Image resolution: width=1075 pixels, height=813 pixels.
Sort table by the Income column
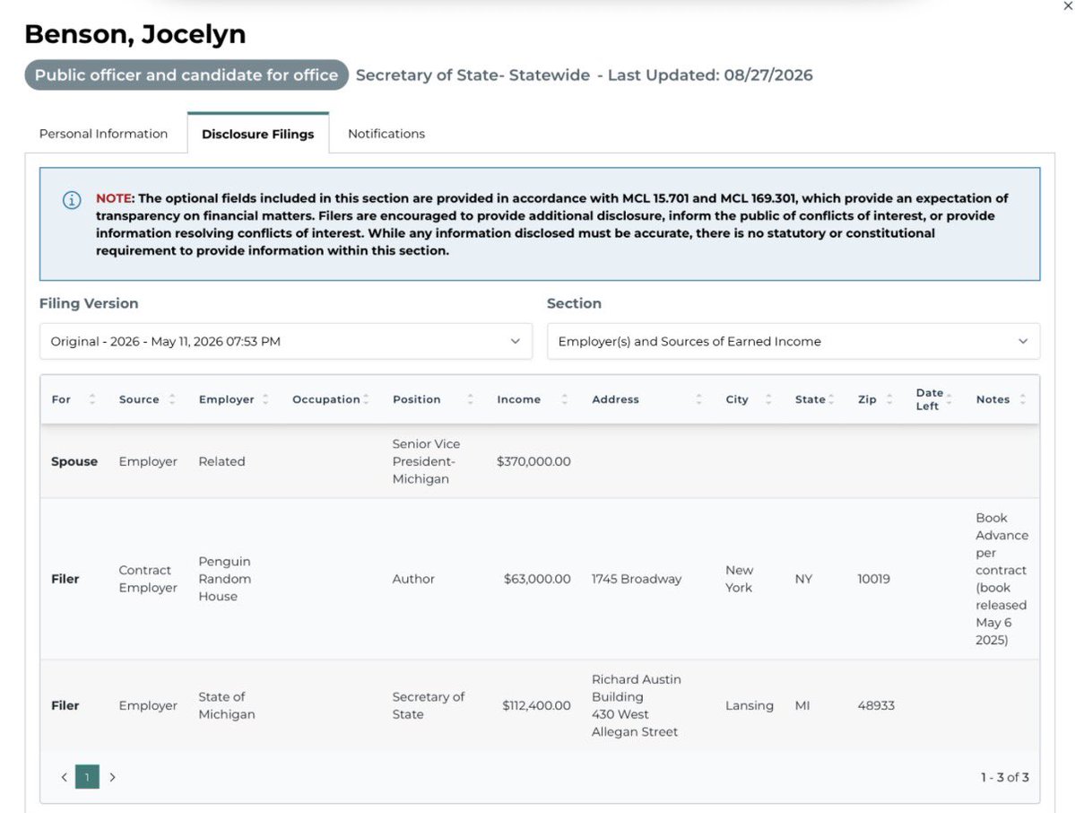[x=564, y=399]
